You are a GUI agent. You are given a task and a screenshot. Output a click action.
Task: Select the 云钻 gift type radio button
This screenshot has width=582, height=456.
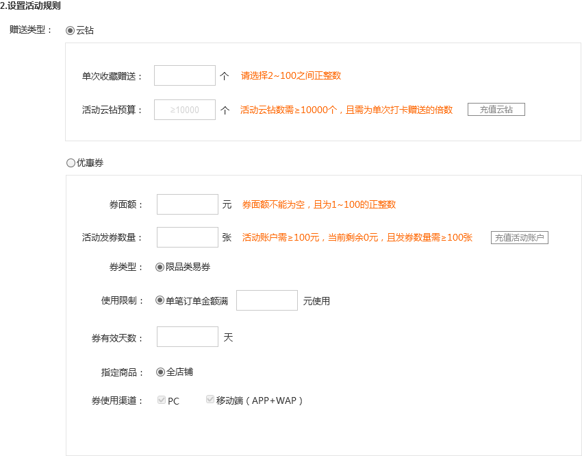70,30
